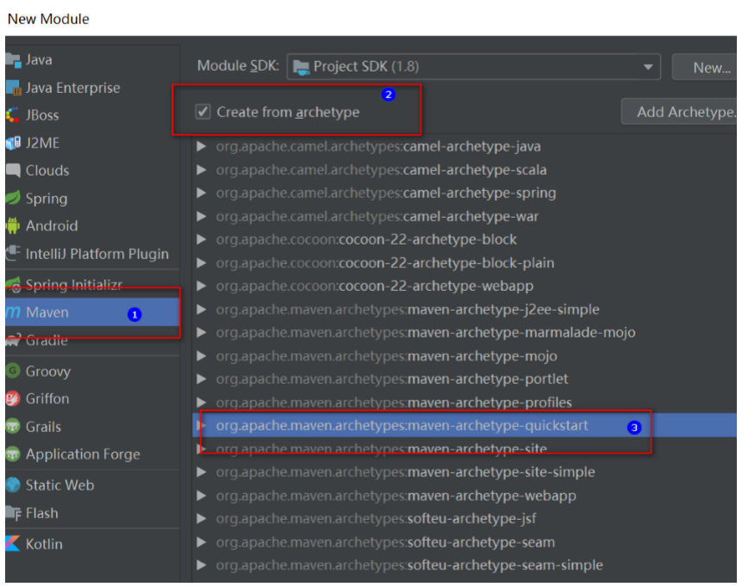
Task: Expand softeu-archetype-jsf entry
Action: click(202, 519)
